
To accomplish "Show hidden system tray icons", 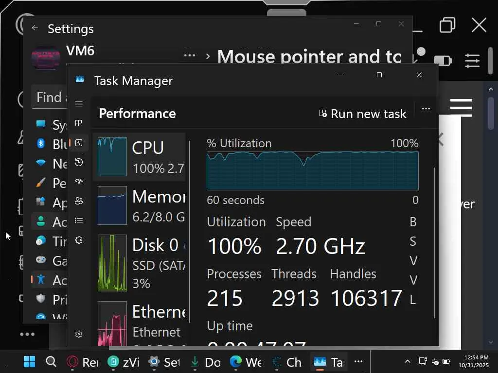I will [408, 362].
